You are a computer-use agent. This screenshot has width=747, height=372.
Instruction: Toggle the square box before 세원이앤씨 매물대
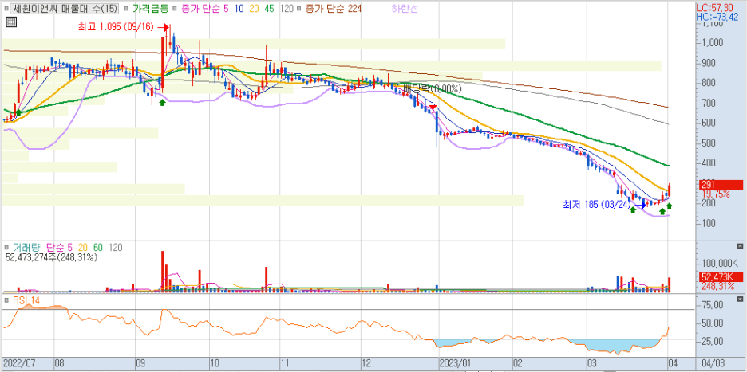pos(6,9)
